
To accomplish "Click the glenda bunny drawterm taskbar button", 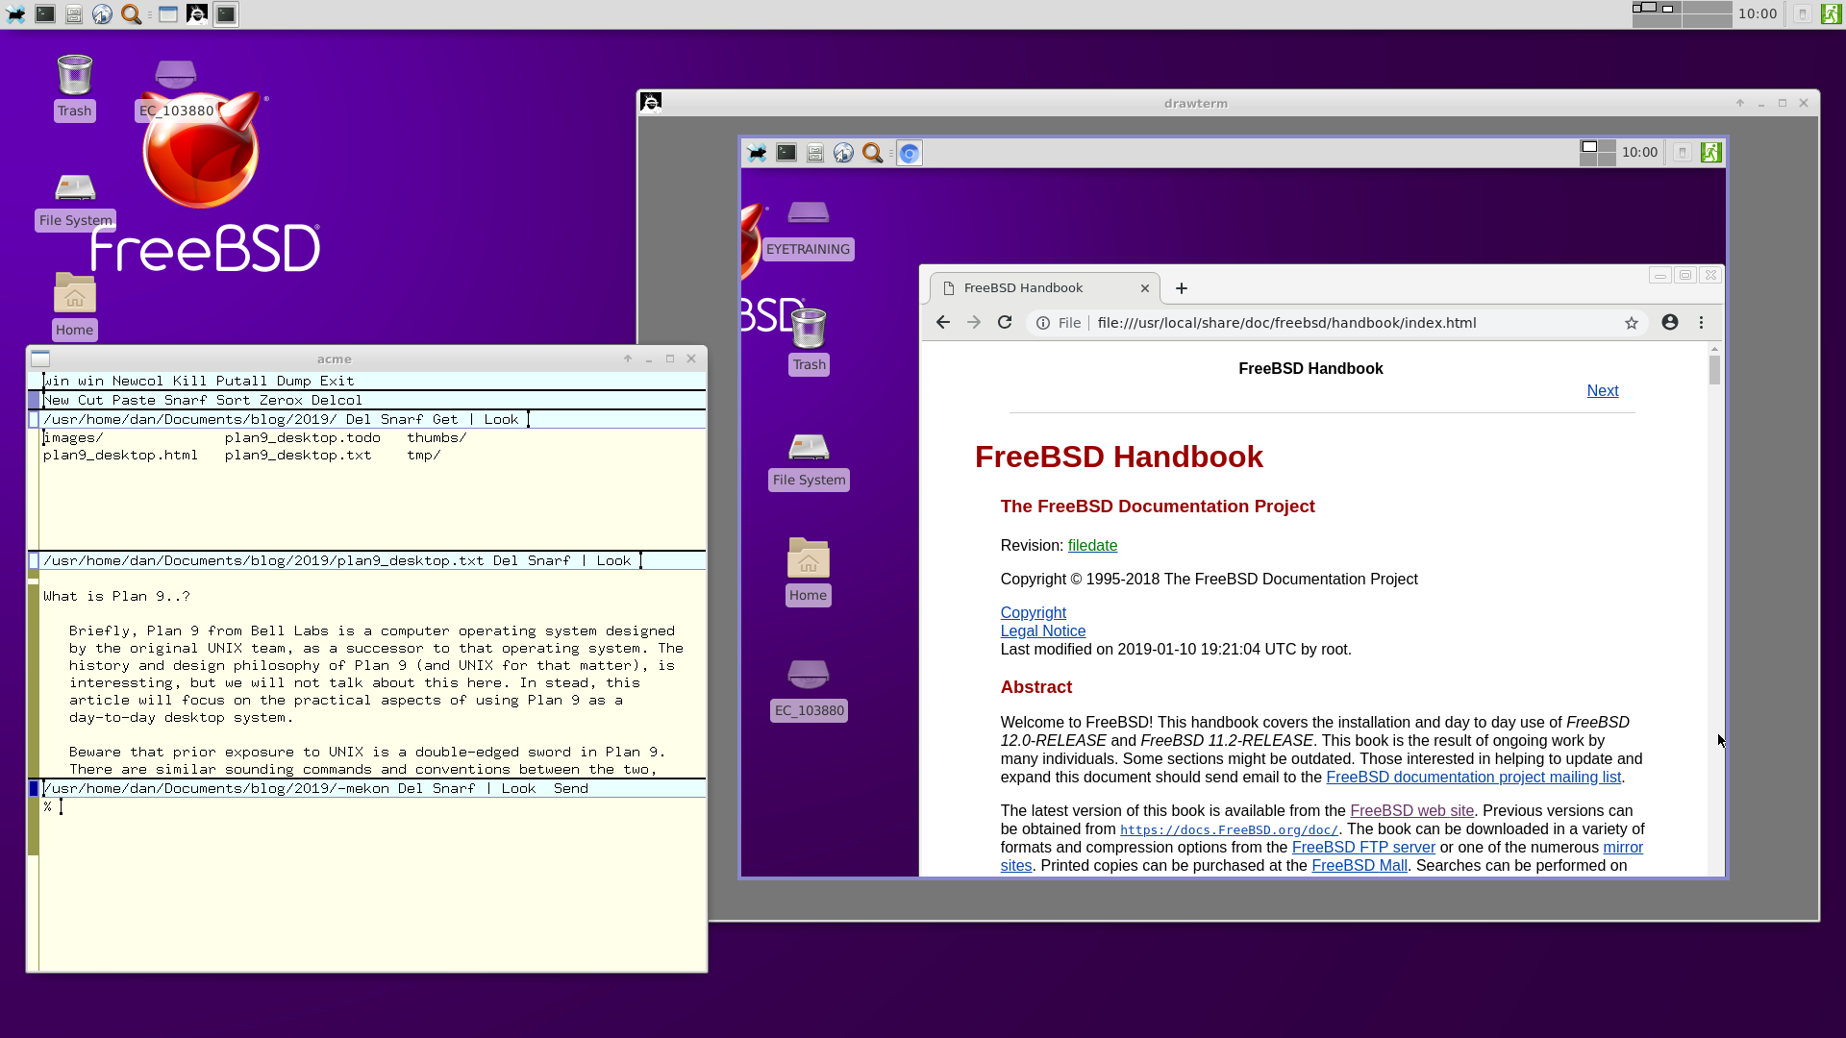I will point(196,14).
